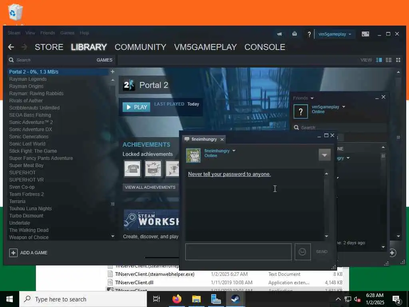
Task: Close the fineimhungry chat tab
Action: pos(222,140)
